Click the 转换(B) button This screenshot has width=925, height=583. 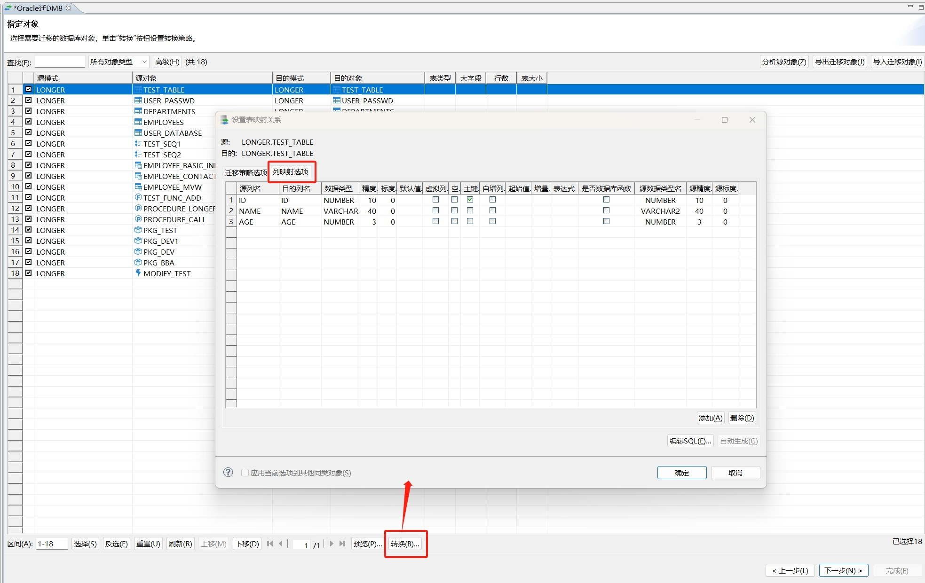point(405,544)
